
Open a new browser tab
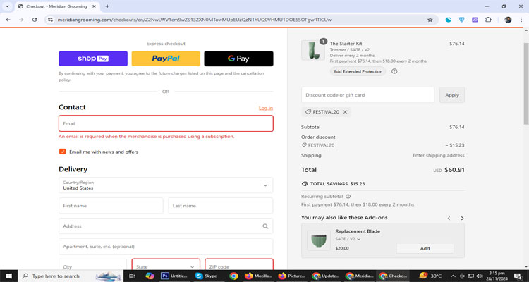pos(107,6)
